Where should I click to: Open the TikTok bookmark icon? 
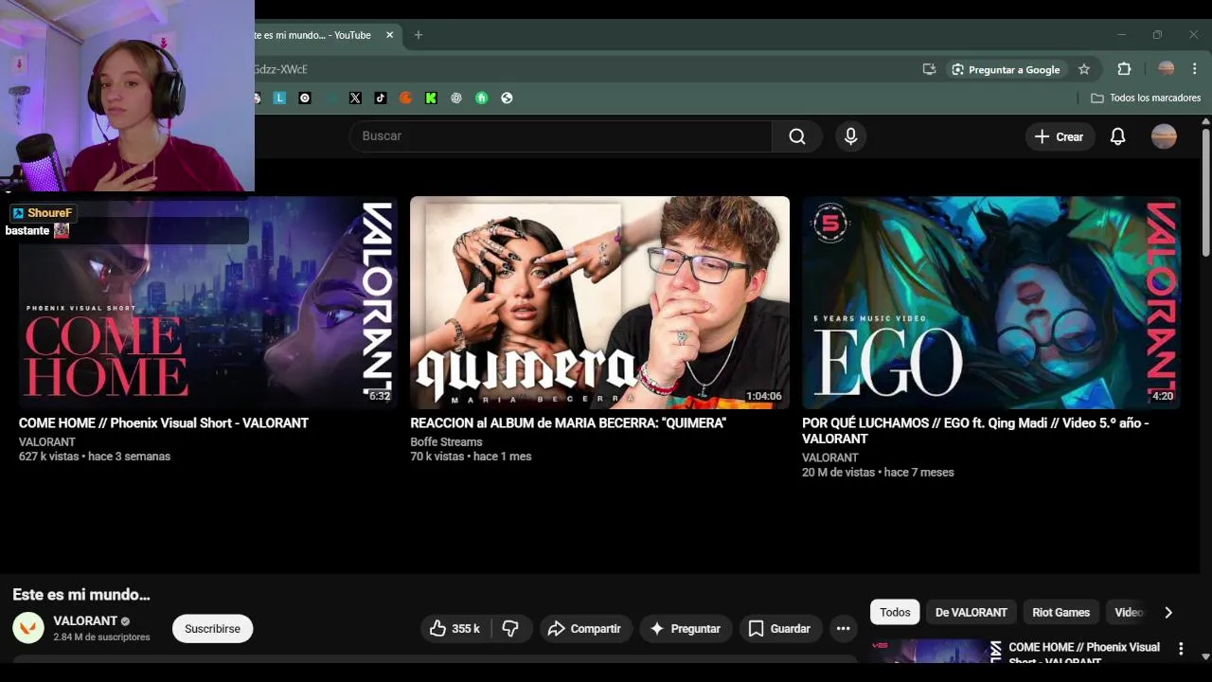click(x=381, y=98)
